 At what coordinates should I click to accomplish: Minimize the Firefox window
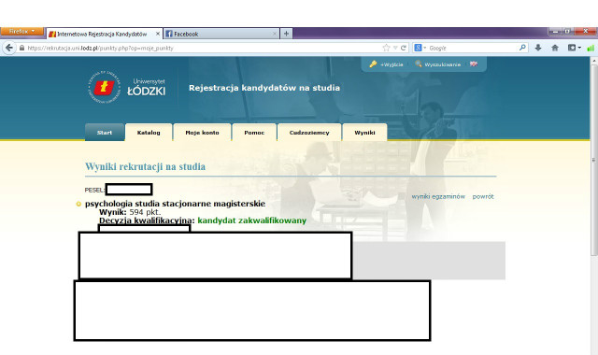(x=555, y=31)
